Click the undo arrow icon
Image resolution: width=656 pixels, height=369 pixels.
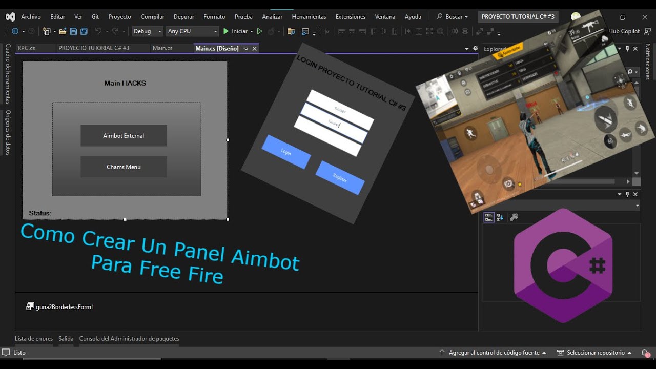click(98, 31)
